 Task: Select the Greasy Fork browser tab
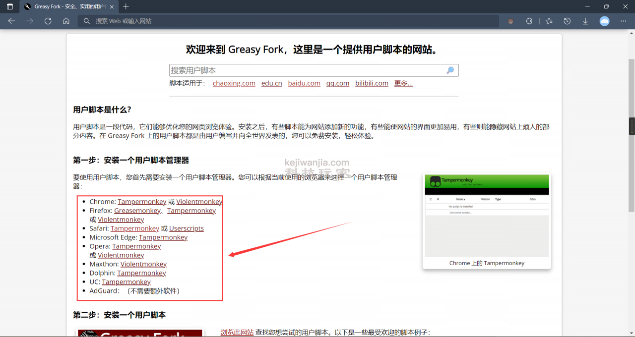pyautogui.click(x=69, y=6)
